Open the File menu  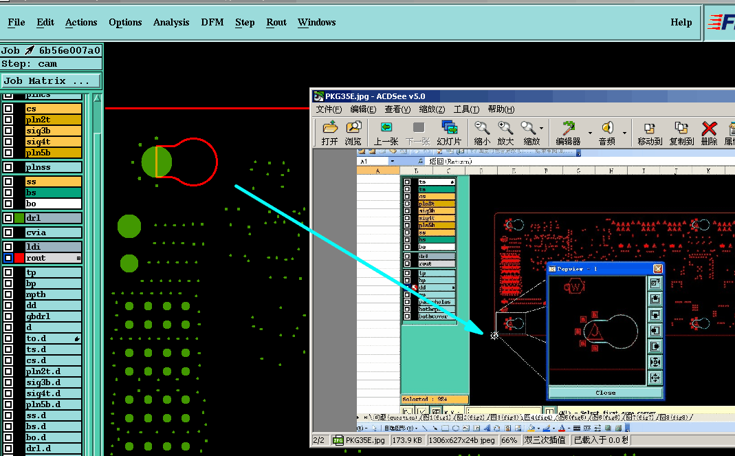(17, 22)
